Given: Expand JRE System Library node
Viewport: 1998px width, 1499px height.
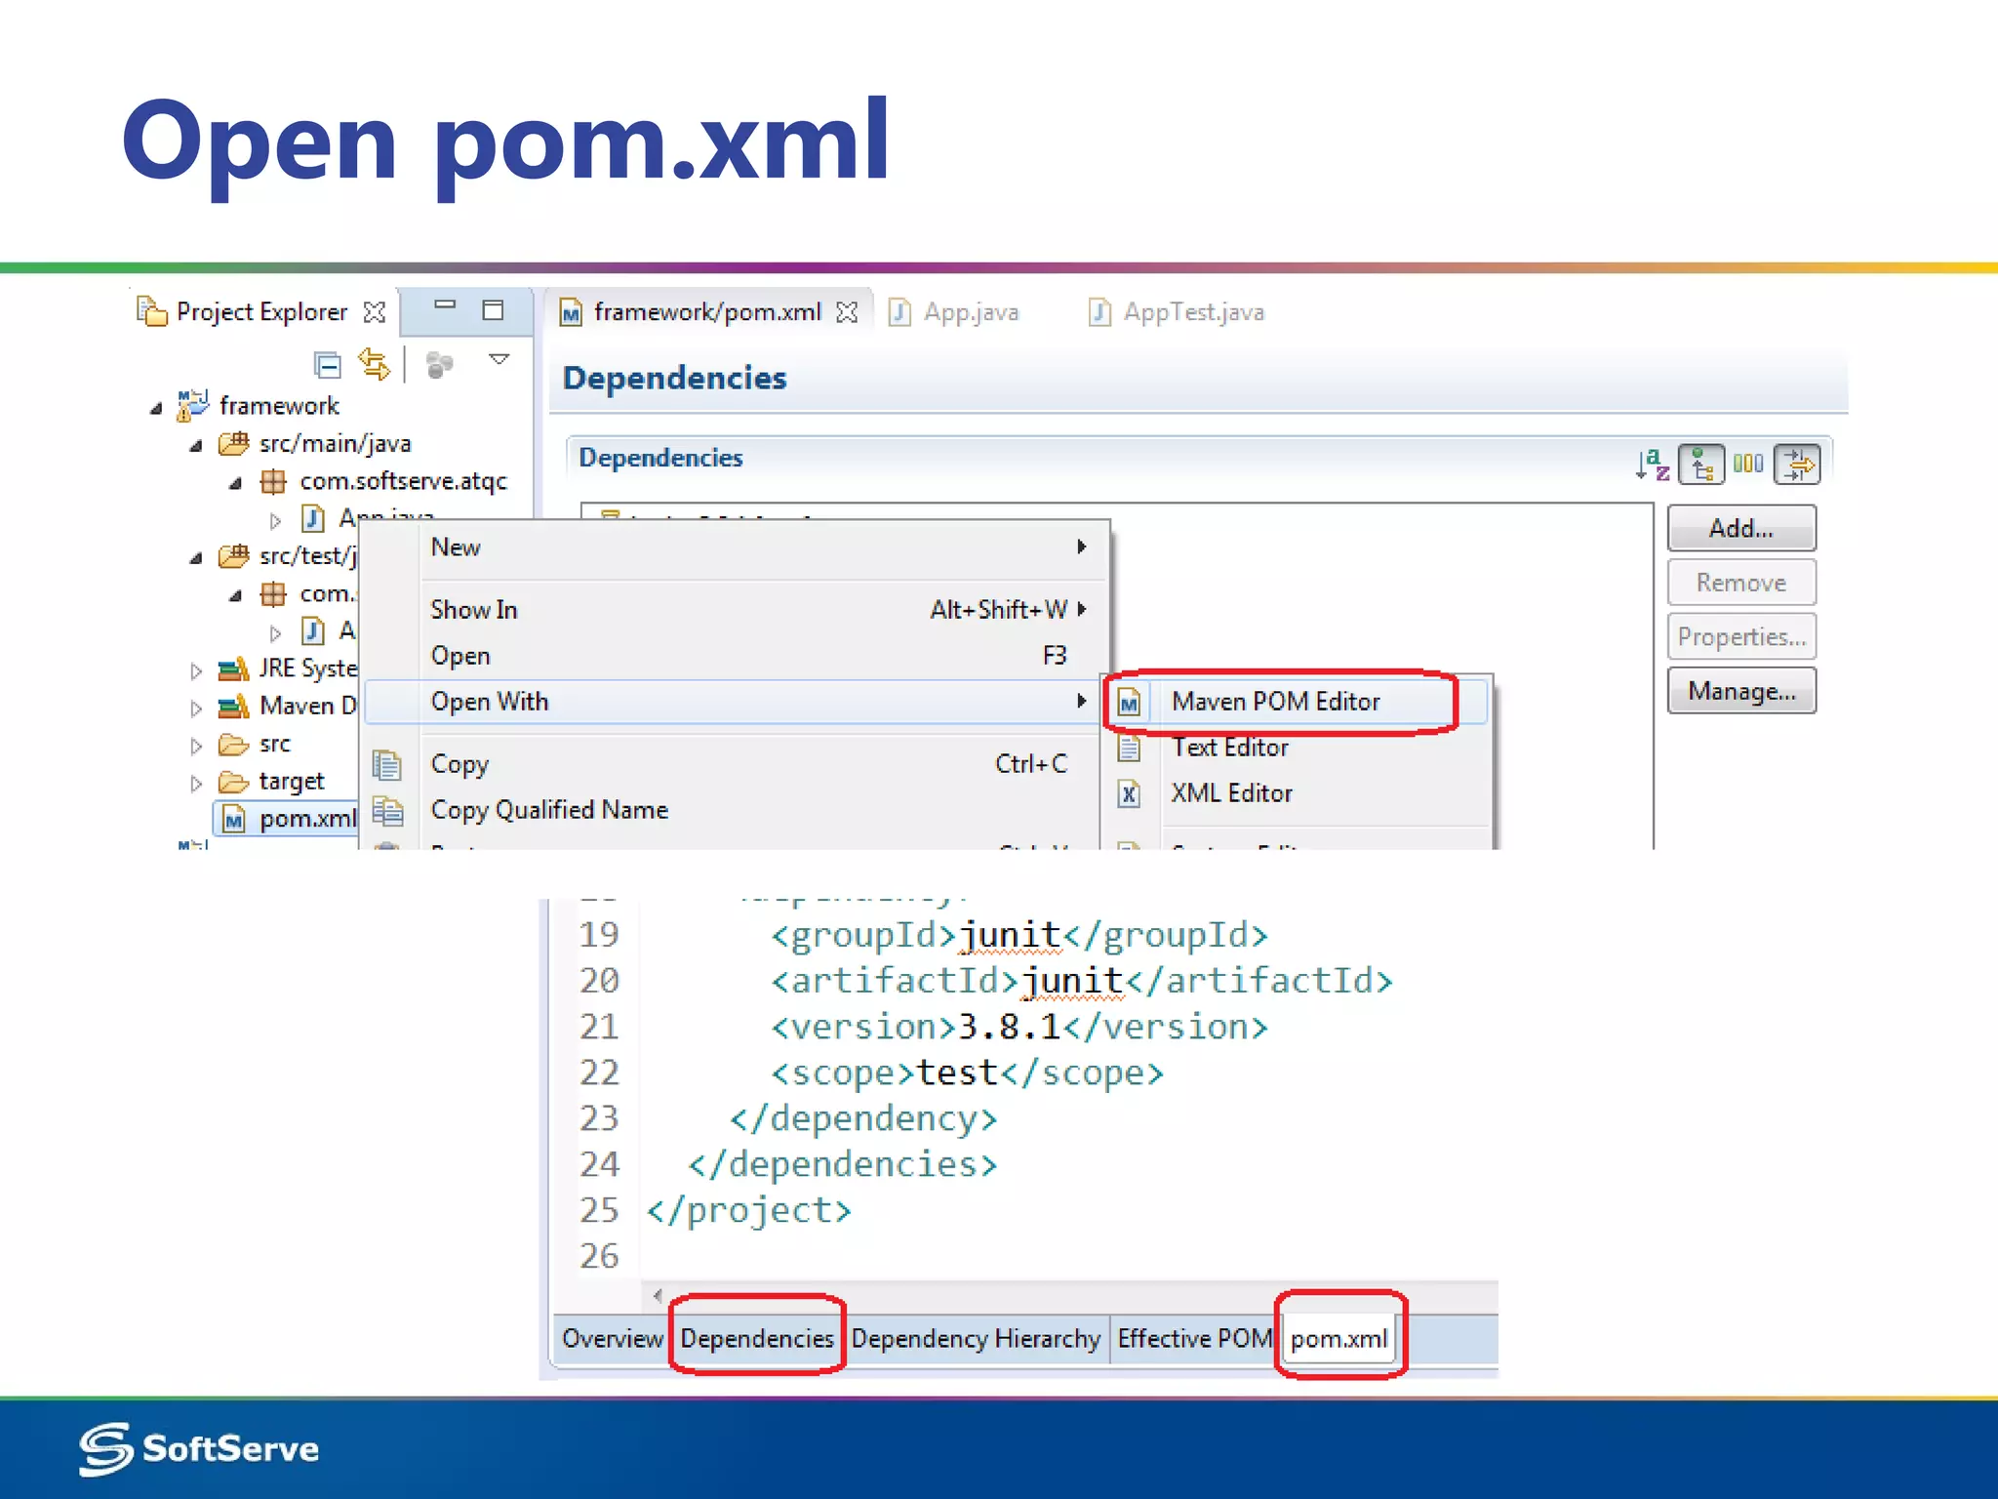Looking at the screenshot, I should [196, 670].
